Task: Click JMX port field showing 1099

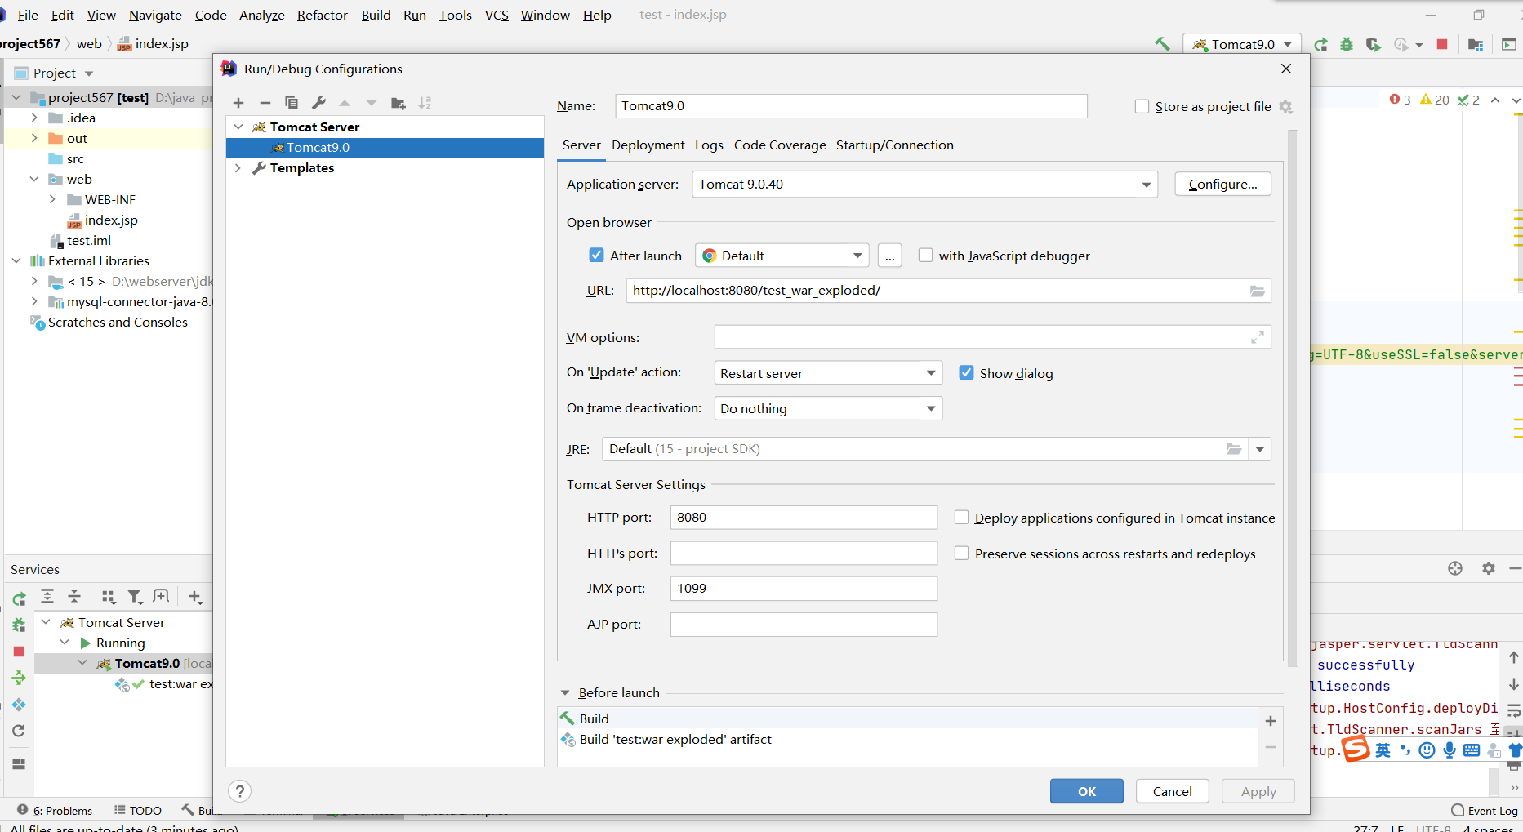Action: click(x=804, y=589)
